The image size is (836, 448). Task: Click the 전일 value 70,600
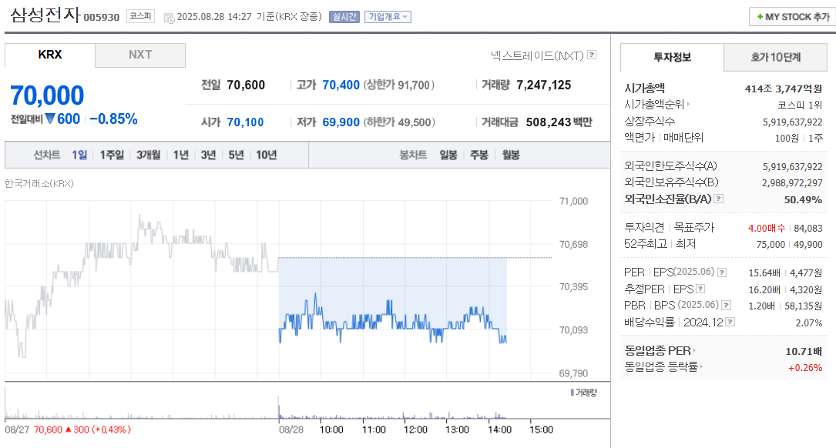coord(246,85)
